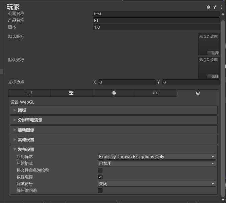Image resolution: width=226 pixels, height=203 pixels.
Task: Click the 光标热点 label
Action: 16,82
